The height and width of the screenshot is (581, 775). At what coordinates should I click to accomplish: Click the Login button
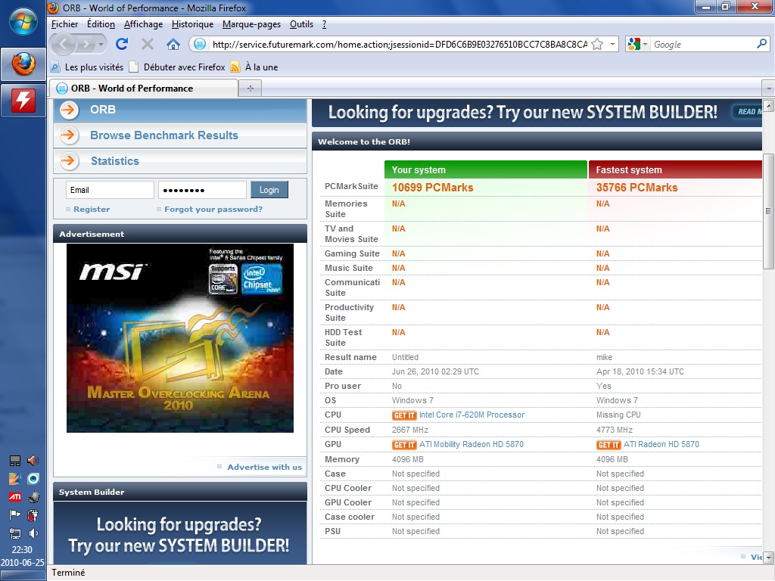pyautogui.click(x=269, y=190)
